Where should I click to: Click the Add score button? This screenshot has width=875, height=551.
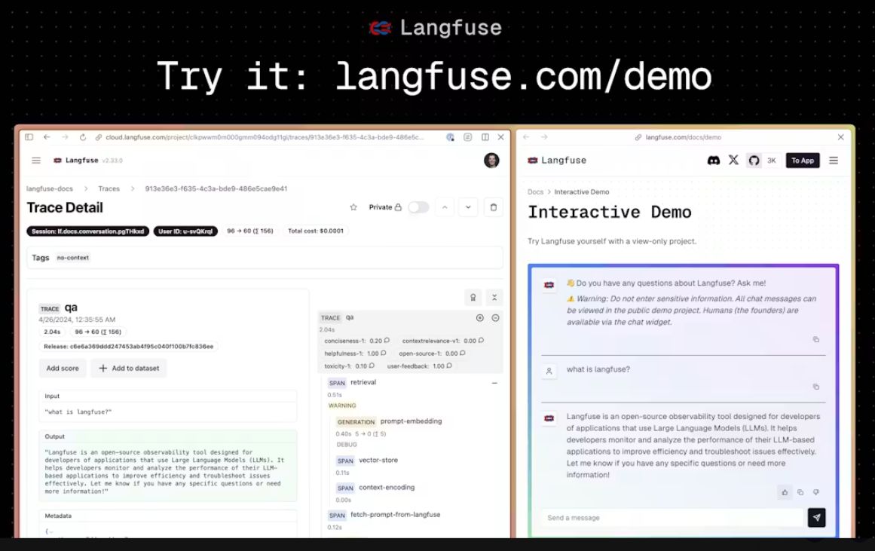(x=63, y=369)
